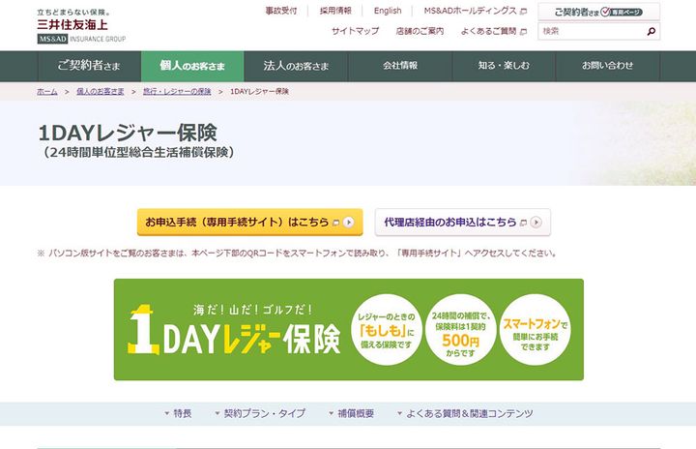Click the Mitsui Sumitomo Insurance logo
696x449 pixels.
[x=81, y=26]
